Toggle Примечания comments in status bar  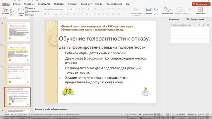point(146,115)
